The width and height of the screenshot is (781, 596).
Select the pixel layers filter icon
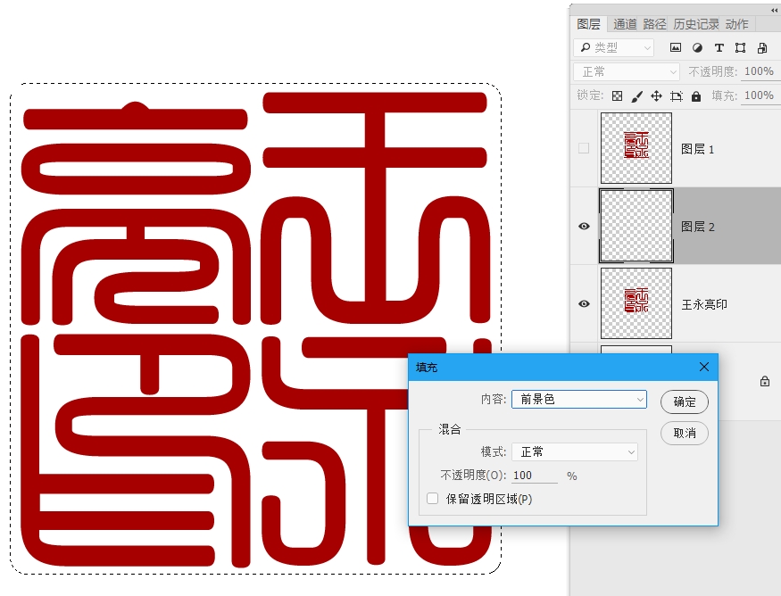pyautogui.click(x=676, y=48)
